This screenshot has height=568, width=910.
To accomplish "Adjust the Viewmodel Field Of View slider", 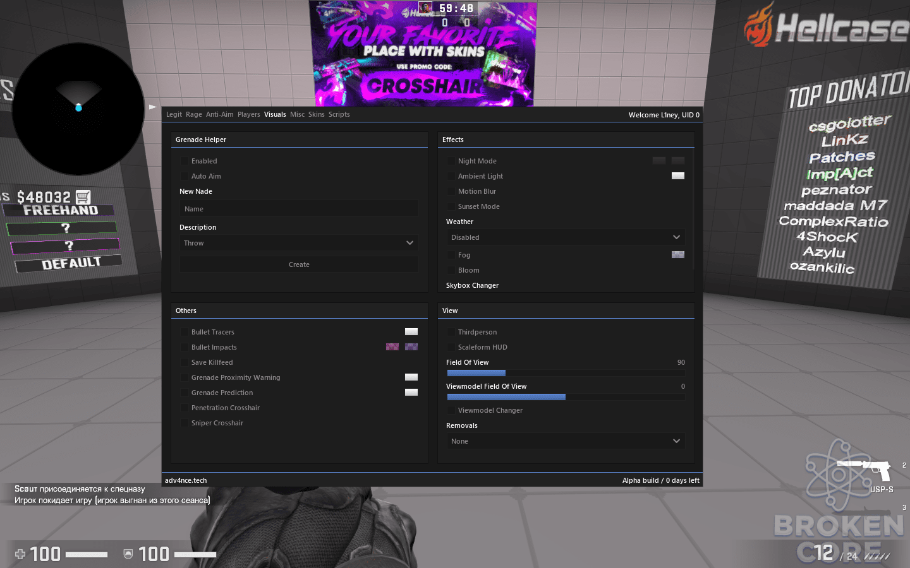I will coord(566,397).
